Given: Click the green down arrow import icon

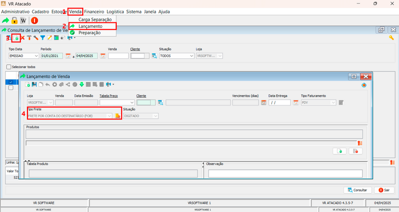Looking at the screenshot, I should pyautogui.click(x=81, y=85).
